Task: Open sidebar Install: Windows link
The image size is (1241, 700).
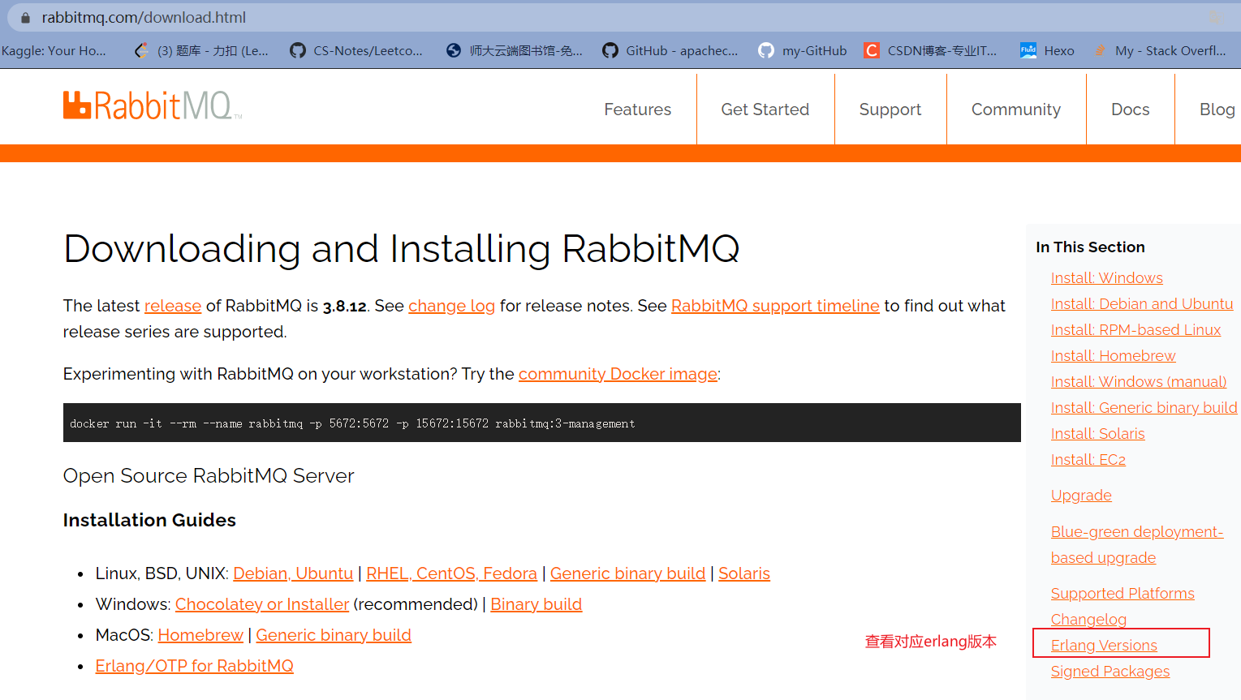Action: click(1106, 278)
